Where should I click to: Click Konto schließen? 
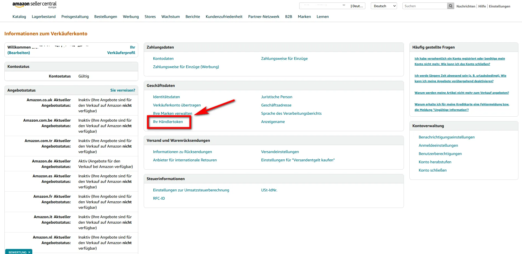[433, 170]
